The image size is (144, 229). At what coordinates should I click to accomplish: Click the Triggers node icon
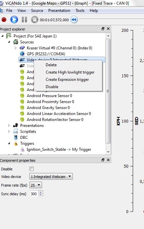coord(16,144)
